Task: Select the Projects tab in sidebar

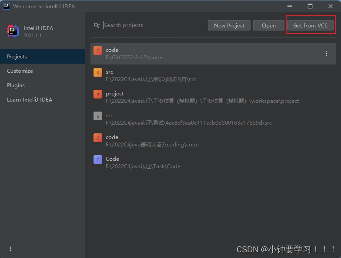Action: click(x=43, y=57)
